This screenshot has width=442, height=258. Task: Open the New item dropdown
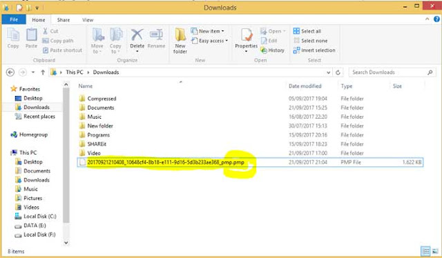(207, 31)
